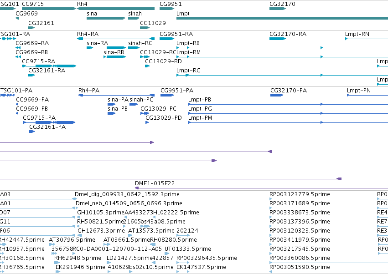
Task: Select protein Lmpt-PG
Action: pos(288,113)
